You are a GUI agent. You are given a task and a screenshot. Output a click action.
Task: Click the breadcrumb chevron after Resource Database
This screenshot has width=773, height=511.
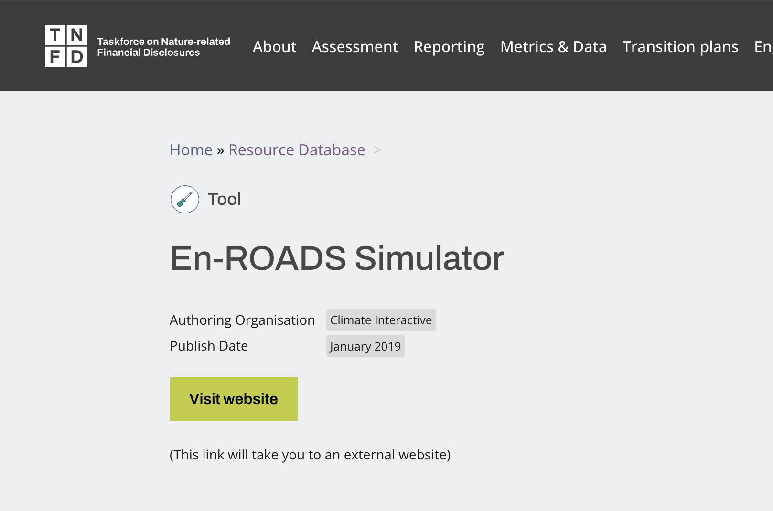coord(377,150)
